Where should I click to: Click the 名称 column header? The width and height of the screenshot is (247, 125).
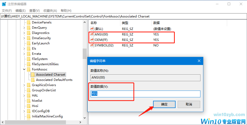94,23
